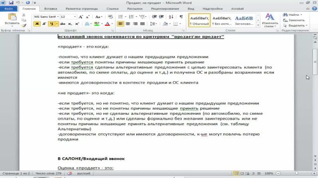This screenshot has height=178, width=318.
Task: Apply subscript formatting
Action: coord(70,24)
